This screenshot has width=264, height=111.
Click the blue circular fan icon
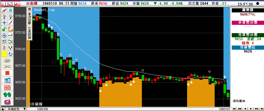[4, 35]
